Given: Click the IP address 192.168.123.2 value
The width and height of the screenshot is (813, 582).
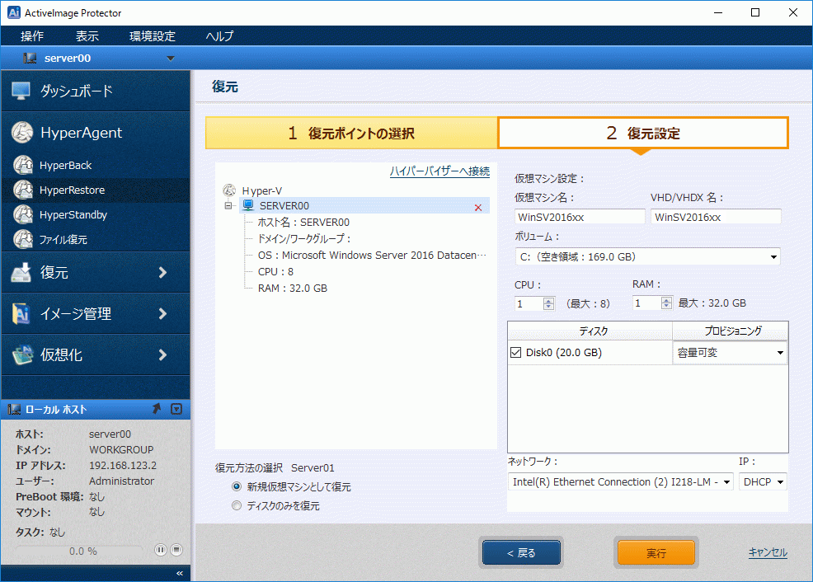Looking at the screenshot, I should [x=123, y=466].
